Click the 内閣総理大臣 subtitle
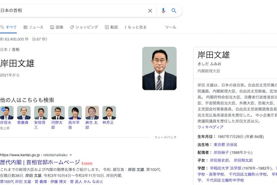The width and height of the screenshot is (277, 185). (208, 71)
